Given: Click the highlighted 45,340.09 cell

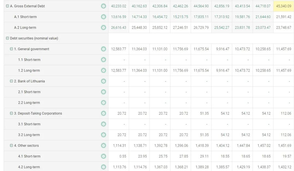Looking at the screenshot, I should (x=283, y=6).
